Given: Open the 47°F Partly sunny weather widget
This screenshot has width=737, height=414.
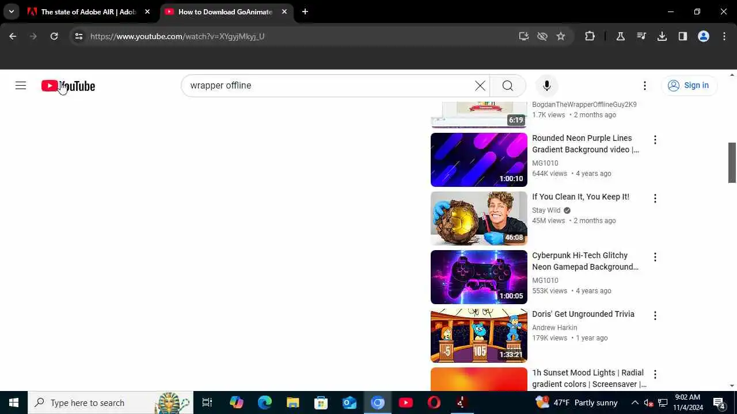Looking at the screenshot, I should tap(576, 402).
